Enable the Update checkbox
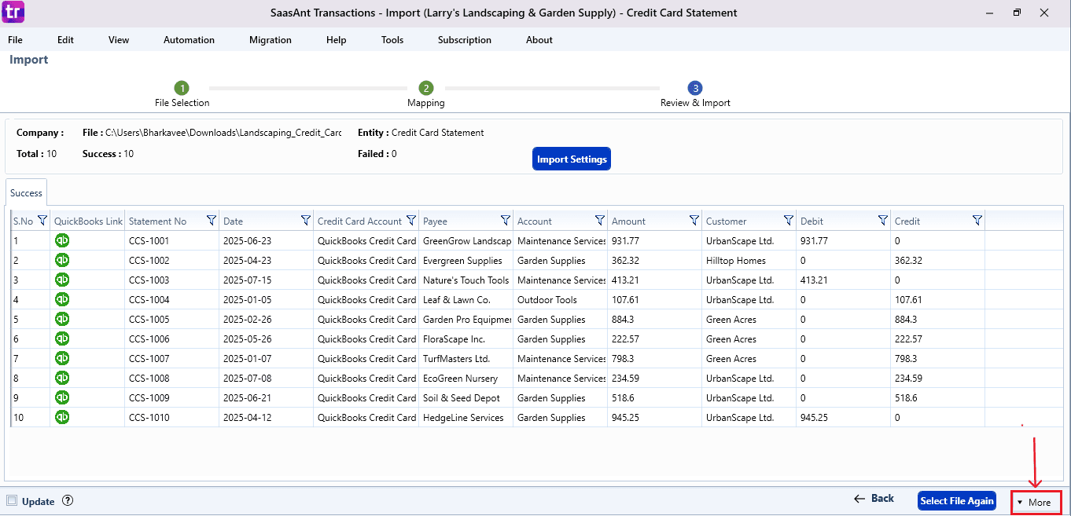Image resolution: width=1071 pixels, height=516 pixels. (12, 501)
